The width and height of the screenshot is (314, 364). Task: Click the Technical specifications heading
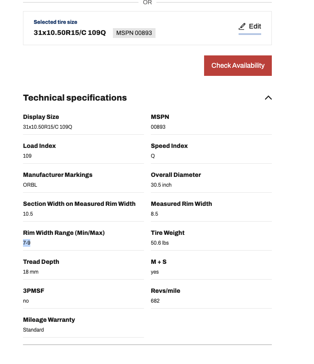[75, 98]
